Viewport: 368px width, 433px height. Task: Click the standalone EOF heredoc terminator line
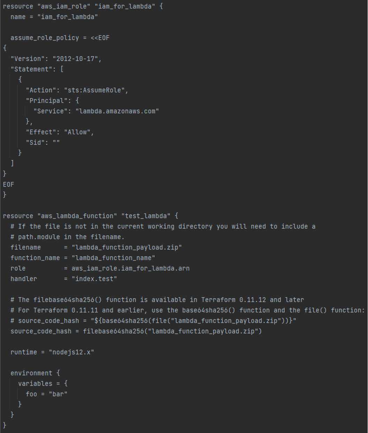tap(9, 184)
